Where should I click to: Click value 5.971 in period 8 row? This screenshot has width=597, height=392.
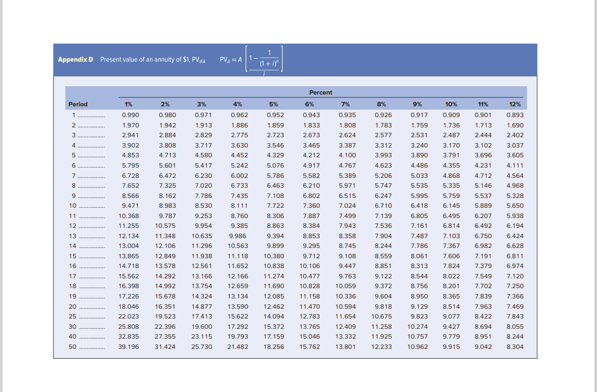pyautogui.click(x=347, y=186)
